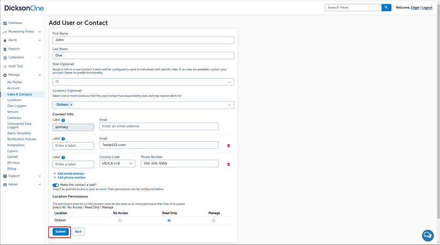This screenshot has width=440, height=245.
Task: Open Alarm Templates page
Action: click(19, 133)
